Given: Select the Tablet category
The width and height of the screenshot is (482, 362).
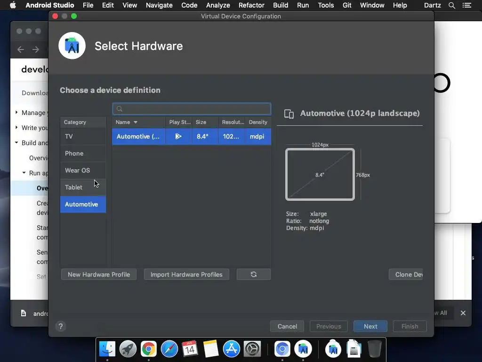Looking at the screenshot, I should coord(83,187).
